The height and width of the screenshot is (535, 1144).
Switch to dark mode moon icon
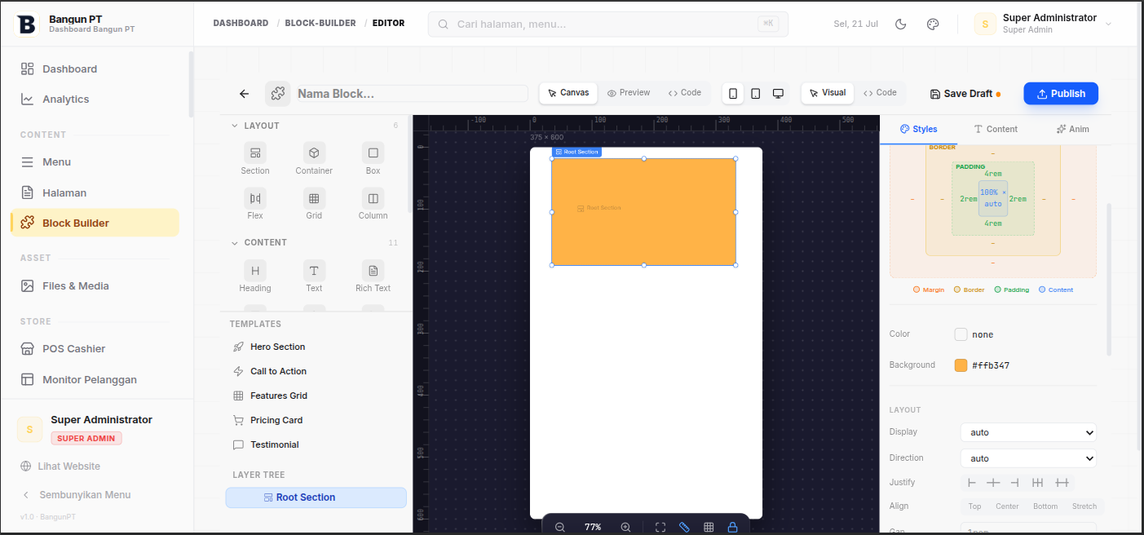point(901,24)
